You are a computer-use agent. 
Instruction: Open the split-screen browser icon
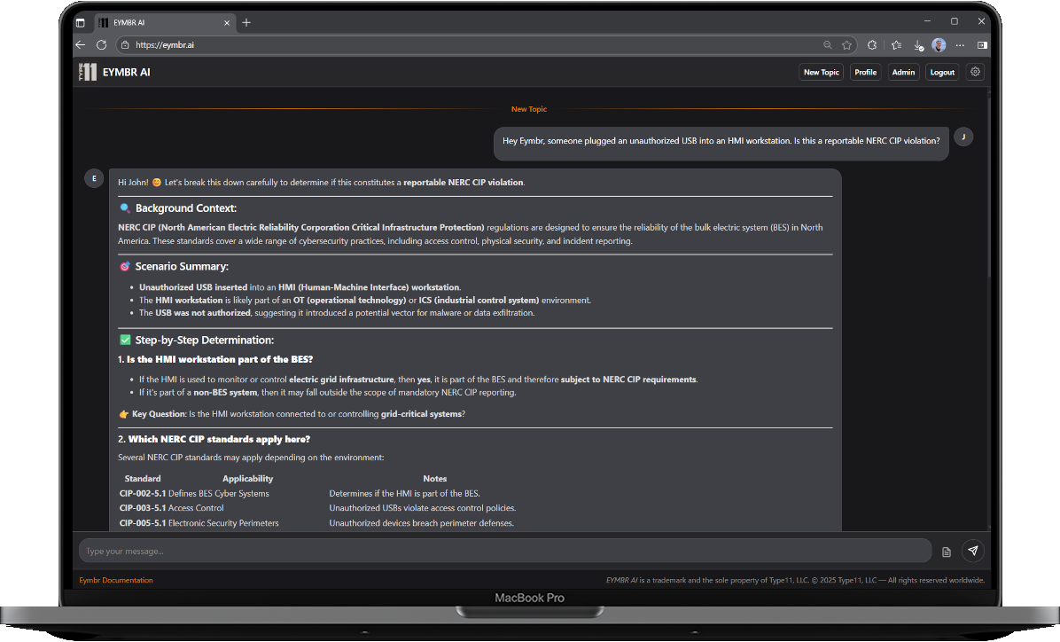(x=981, y=45)
